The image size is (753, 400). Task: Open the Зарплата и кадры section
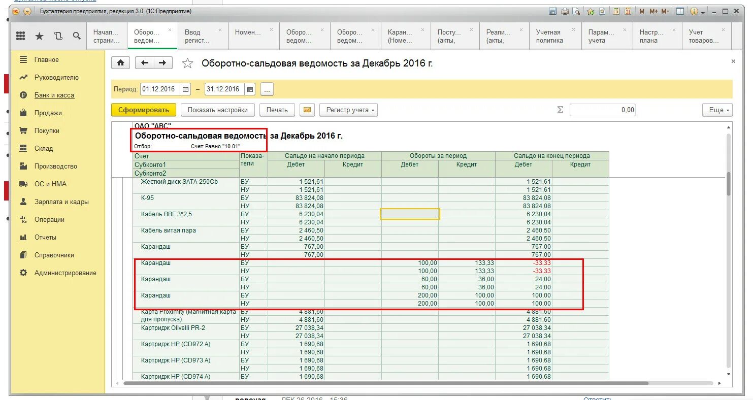coord(61,202)
